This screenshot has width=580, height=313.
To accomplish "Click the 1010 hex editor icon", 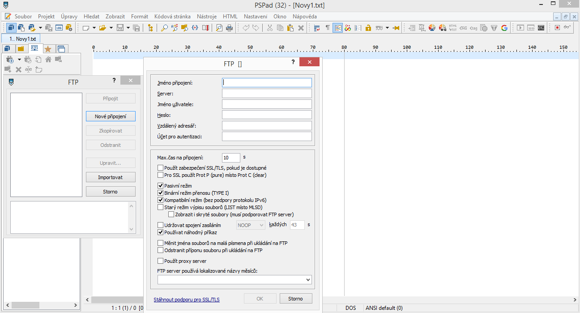I will click(531, 28).
